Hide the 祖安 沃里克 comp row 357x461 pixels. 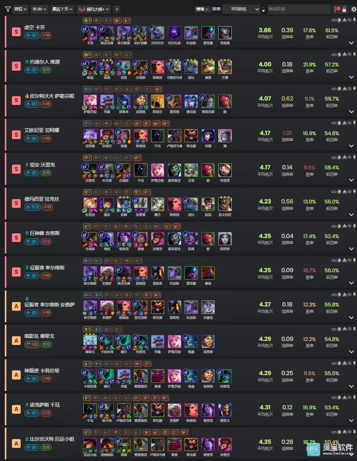tap(349, 157)
